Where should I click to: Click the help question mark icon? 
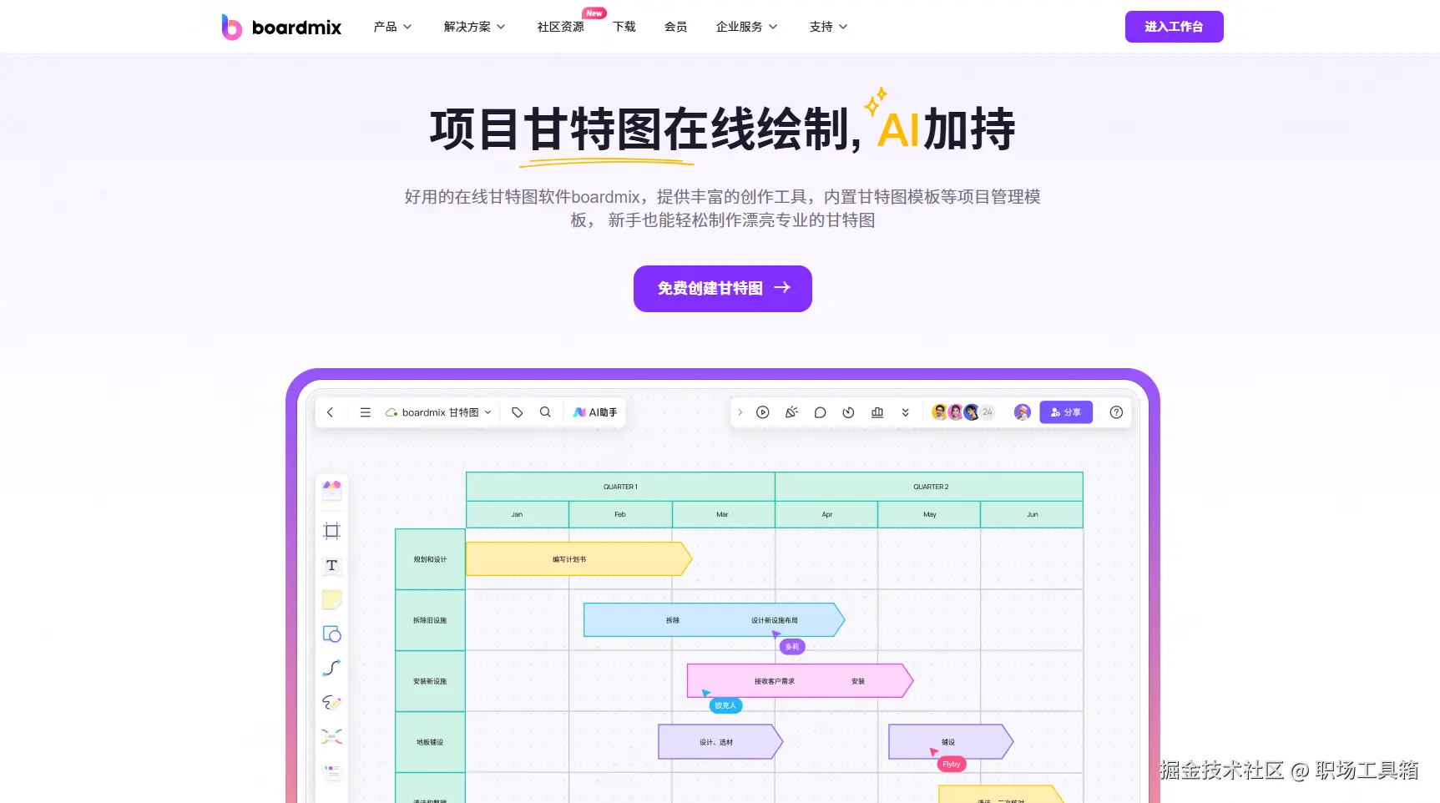1116,412
